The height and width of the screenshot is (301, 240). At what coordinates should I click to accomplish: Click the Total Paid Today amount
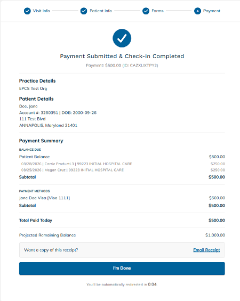pyautogui.click(x=217, y=221)
